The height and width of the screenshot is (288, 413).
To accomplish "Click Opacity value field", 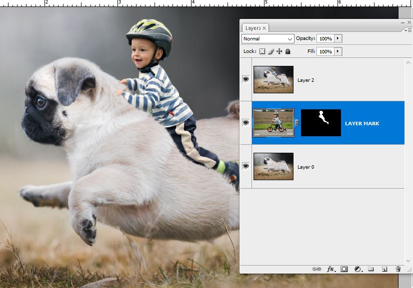I will [x=325, y=38].
